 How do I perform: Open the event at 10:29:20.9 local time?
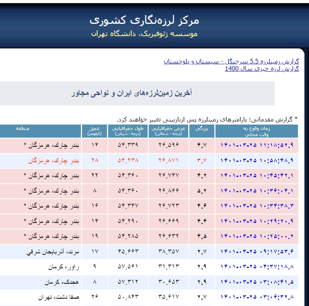coord(257,221)
